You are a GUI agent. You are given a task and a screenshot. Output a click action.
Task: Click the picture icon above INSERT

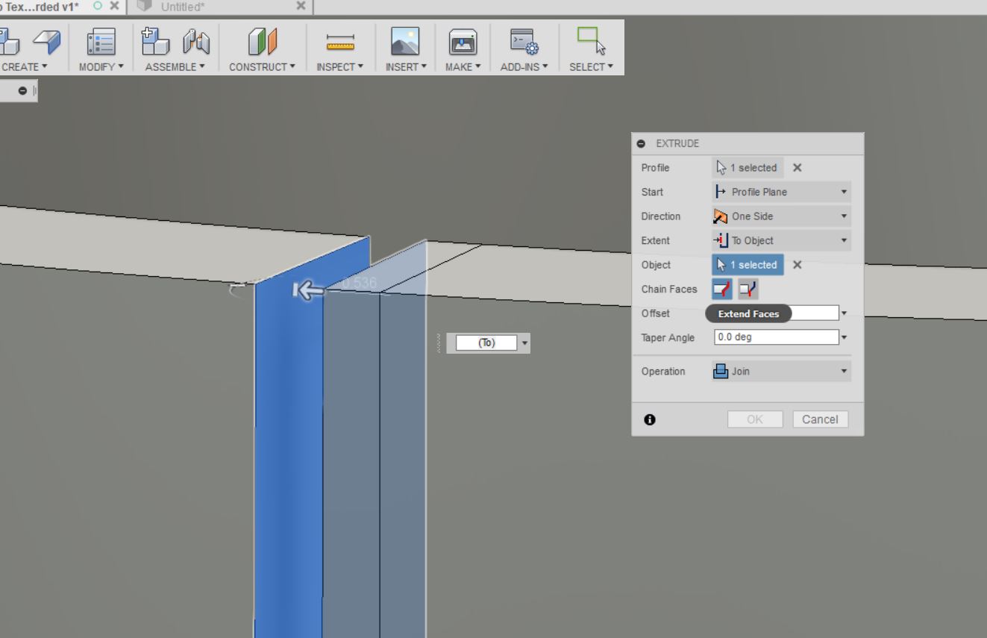tap(405, 42)
